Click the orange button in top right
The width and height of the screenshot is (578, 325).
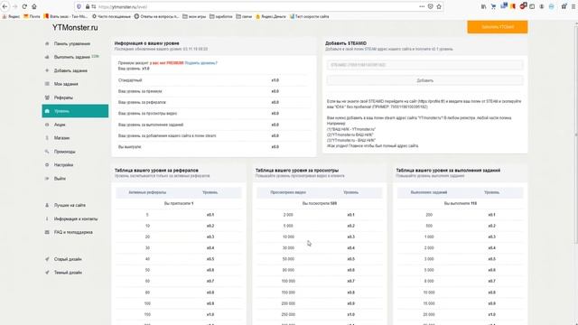(x=498, y=27)
